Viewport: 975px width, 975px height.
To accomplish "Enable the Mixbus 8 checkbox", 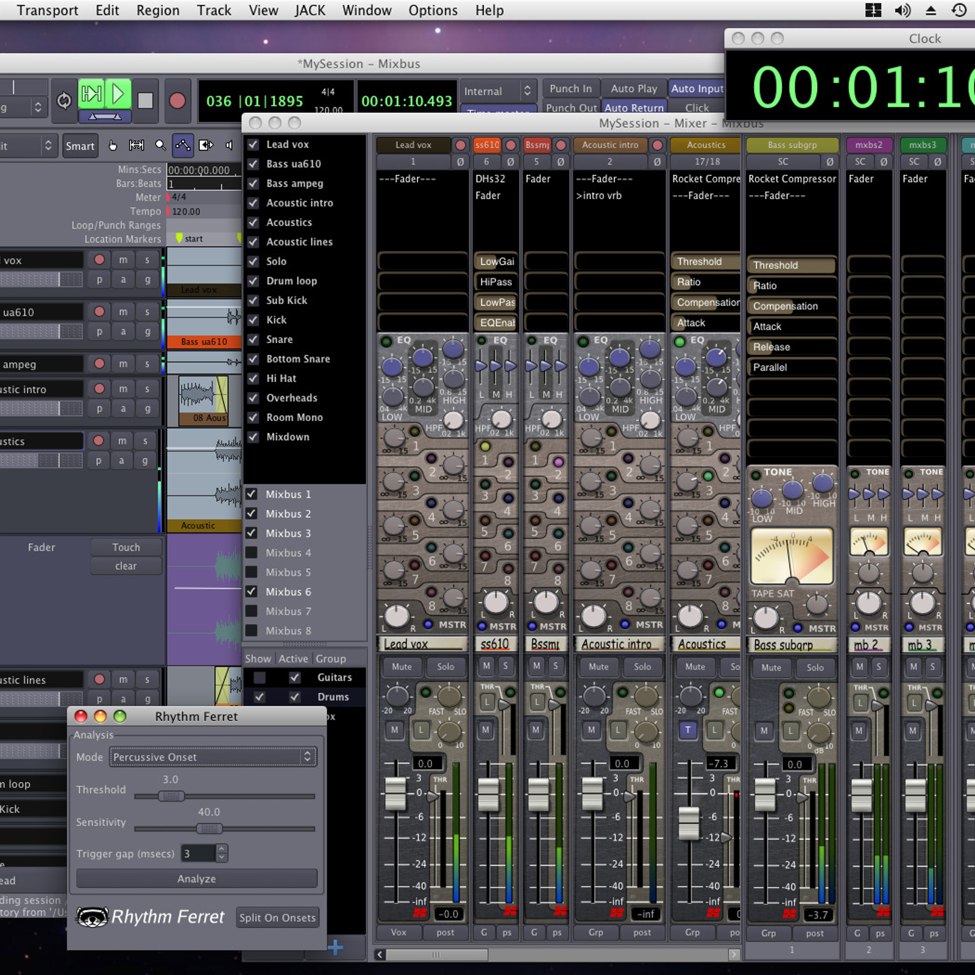I will (251, 631).
